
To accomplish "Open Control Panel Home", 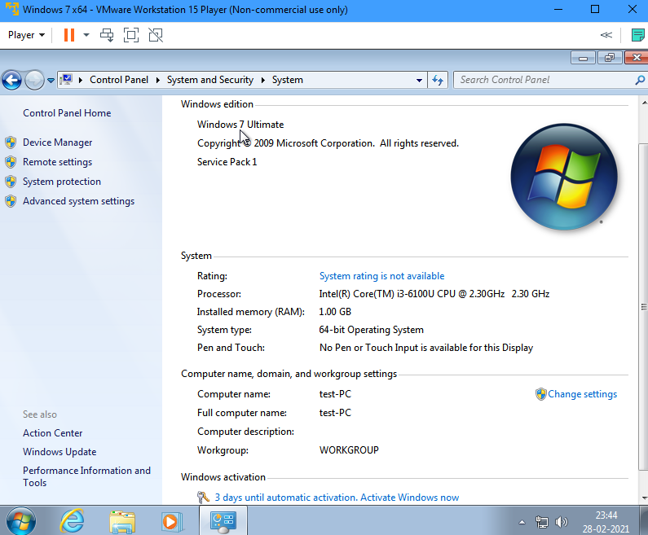I will click(67, 113).
